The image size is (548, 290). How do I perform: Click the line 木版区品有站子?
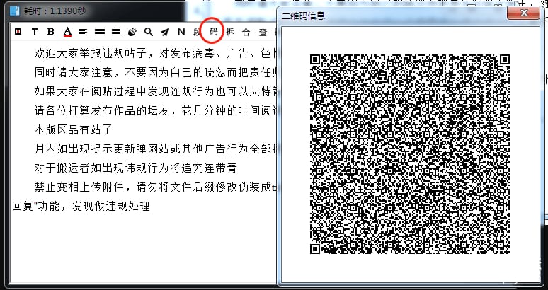[73, 130]
